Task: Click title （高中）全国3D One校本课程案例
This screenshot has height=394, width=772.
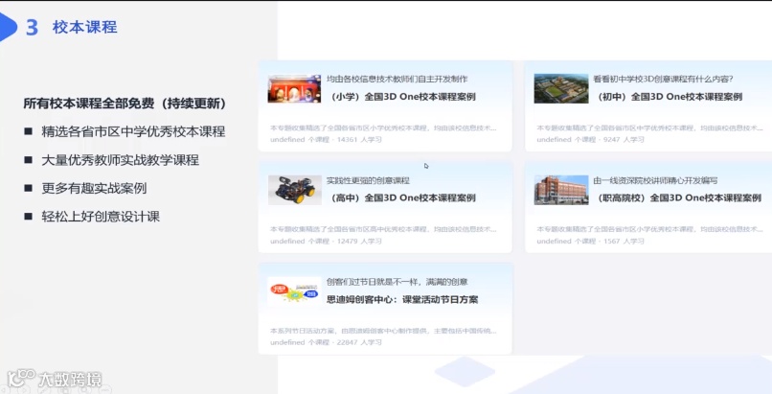Action: (x=401, y=198)
